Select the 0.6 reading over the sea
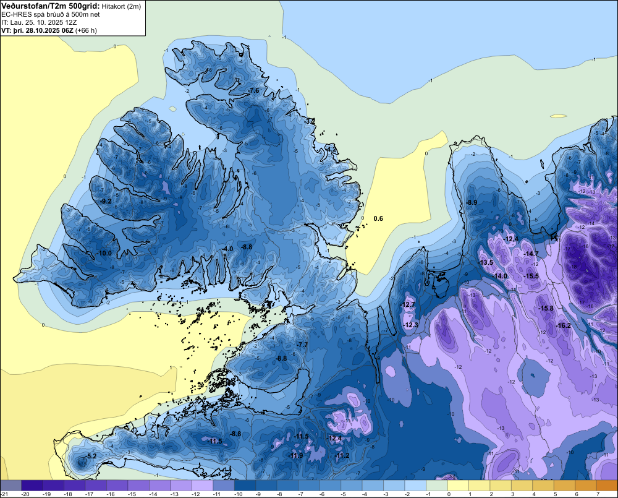 pyautogui.click(x=378, y=218)
